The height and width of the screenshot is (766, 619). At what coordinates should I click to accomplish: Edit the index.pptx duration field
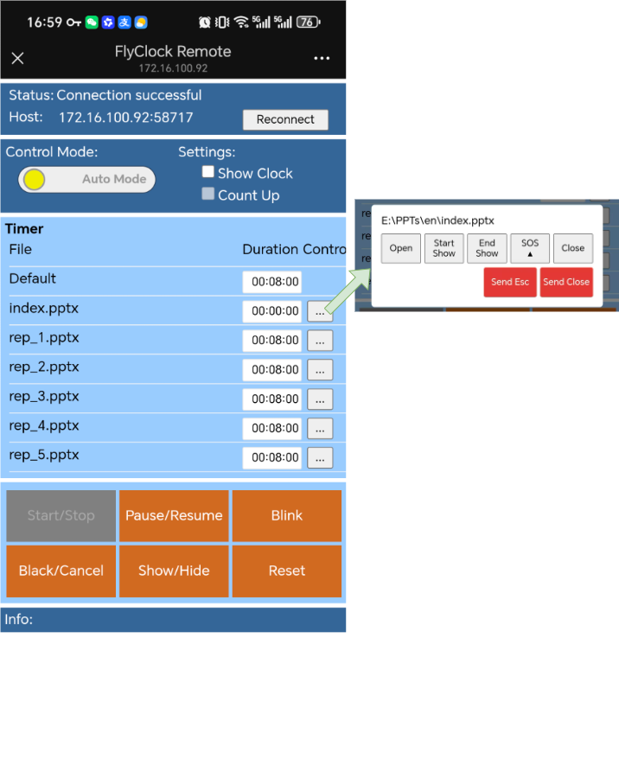coord(272,311)
